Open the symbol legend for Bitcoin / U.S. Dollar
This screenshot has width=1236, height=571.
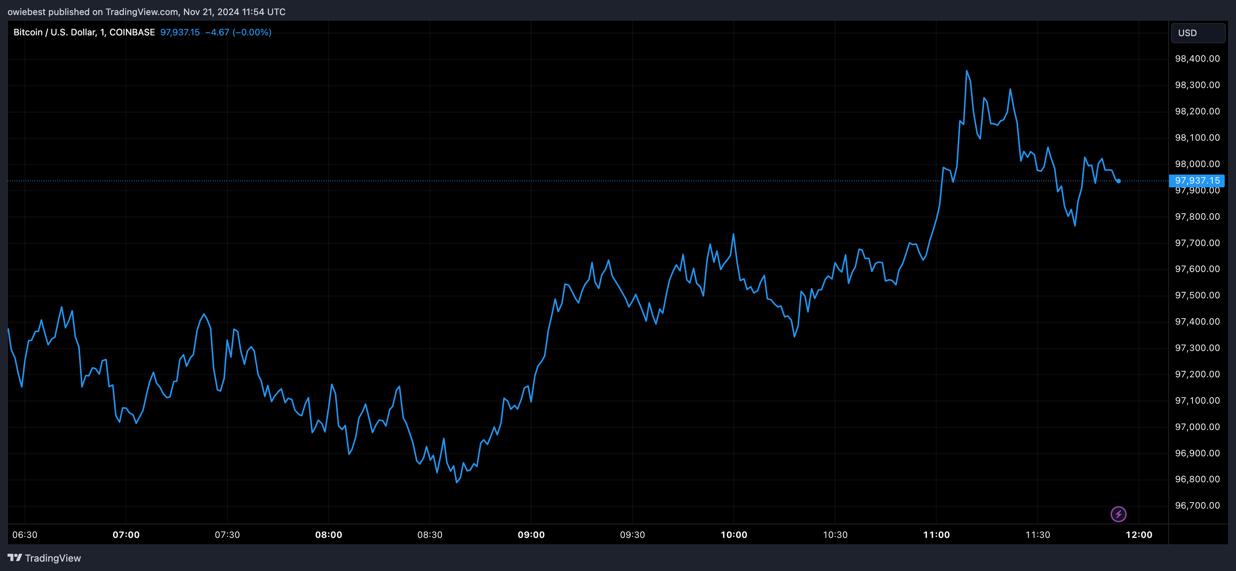click(x=58, y=32)
